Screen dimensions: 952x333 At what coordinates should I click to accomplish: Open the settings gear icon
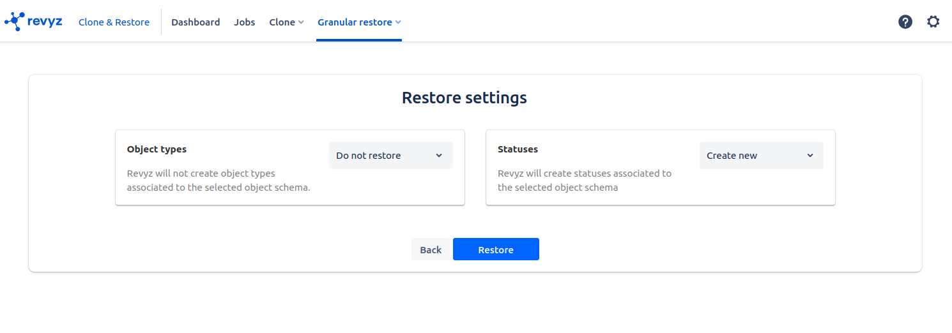click(933, 22)
